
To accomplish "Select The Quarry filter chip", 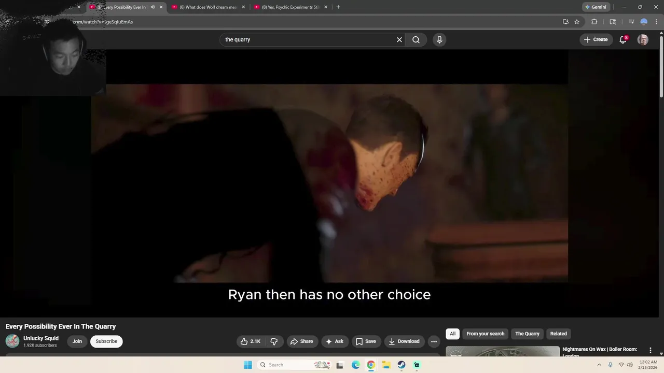I will click(527, 334).
